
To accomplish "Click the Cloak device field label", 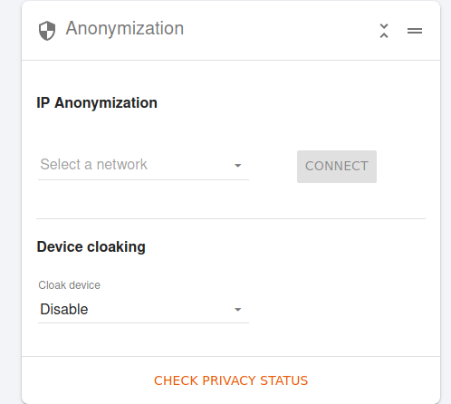I will [x=69, y=285].
